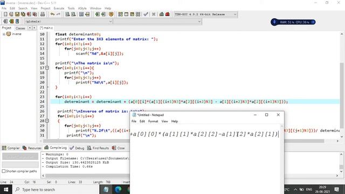Viewport: 345px width, 194px height.
Task: Open the Dev-C++ File menu
Action: 4,9
